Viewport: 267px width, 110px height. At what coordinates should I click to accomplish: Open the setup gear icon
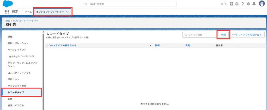[248, 4]
